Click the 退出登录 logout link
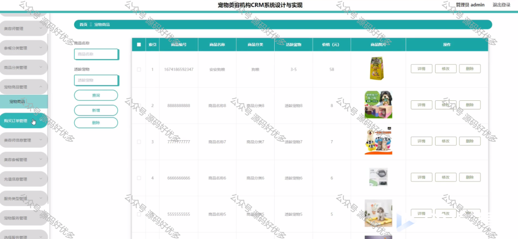518x239 pixels. pyautogui.click(x=501, y=5)
